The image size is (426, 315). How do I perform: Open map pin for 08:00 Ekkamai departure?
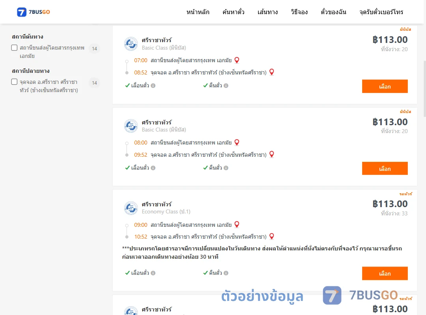237,143
